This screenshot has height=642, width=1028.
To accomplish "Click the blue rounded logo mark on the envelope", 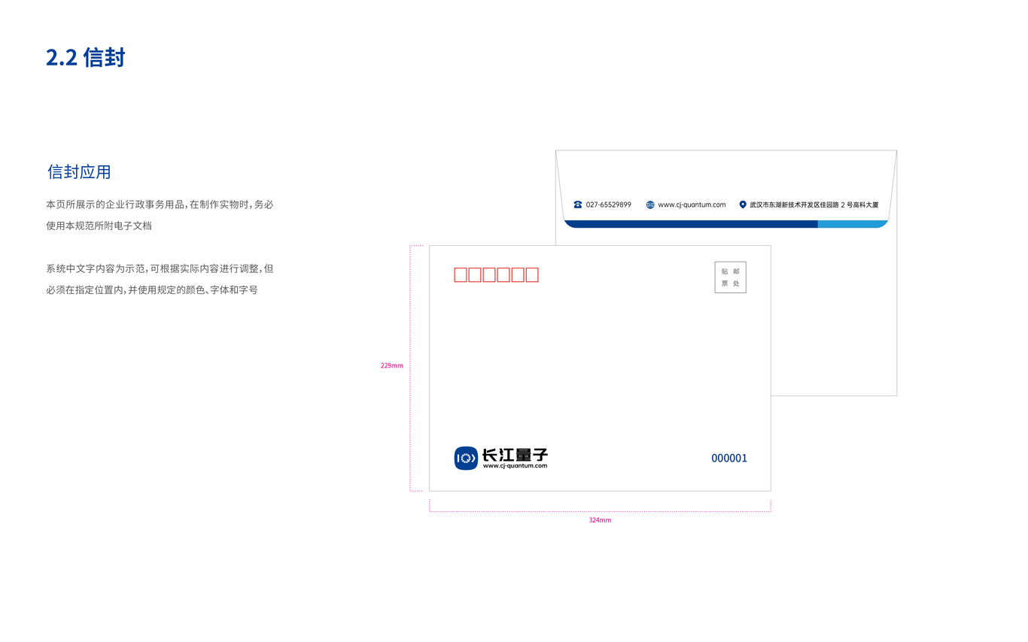I will click(466, 459).
